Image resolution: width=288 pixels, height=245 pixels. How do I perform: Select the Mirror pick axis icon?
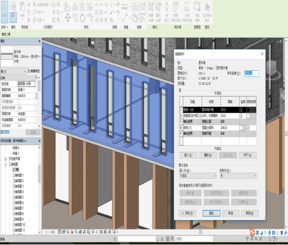[x=82, y=6]
